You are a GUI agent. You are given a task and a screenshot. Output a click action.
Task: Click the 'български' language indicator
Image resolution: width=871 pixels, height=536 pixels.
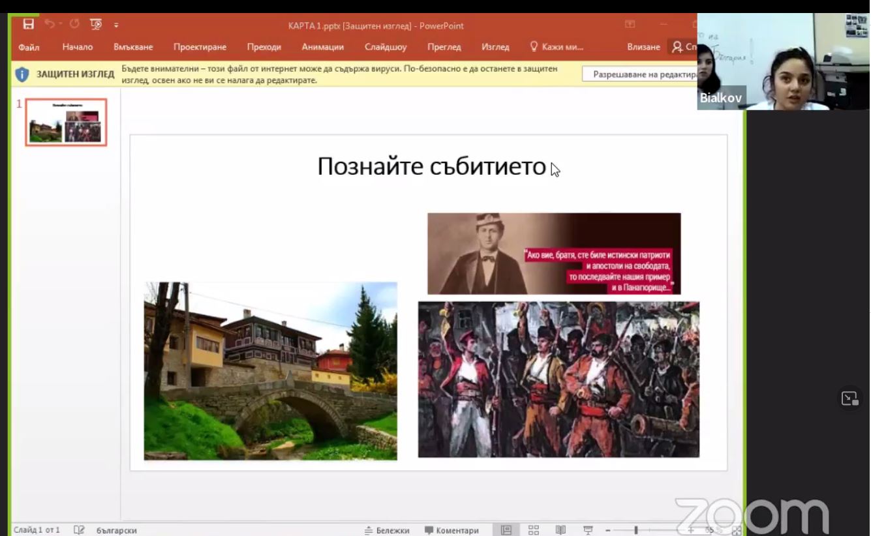[x=117, y=530]
